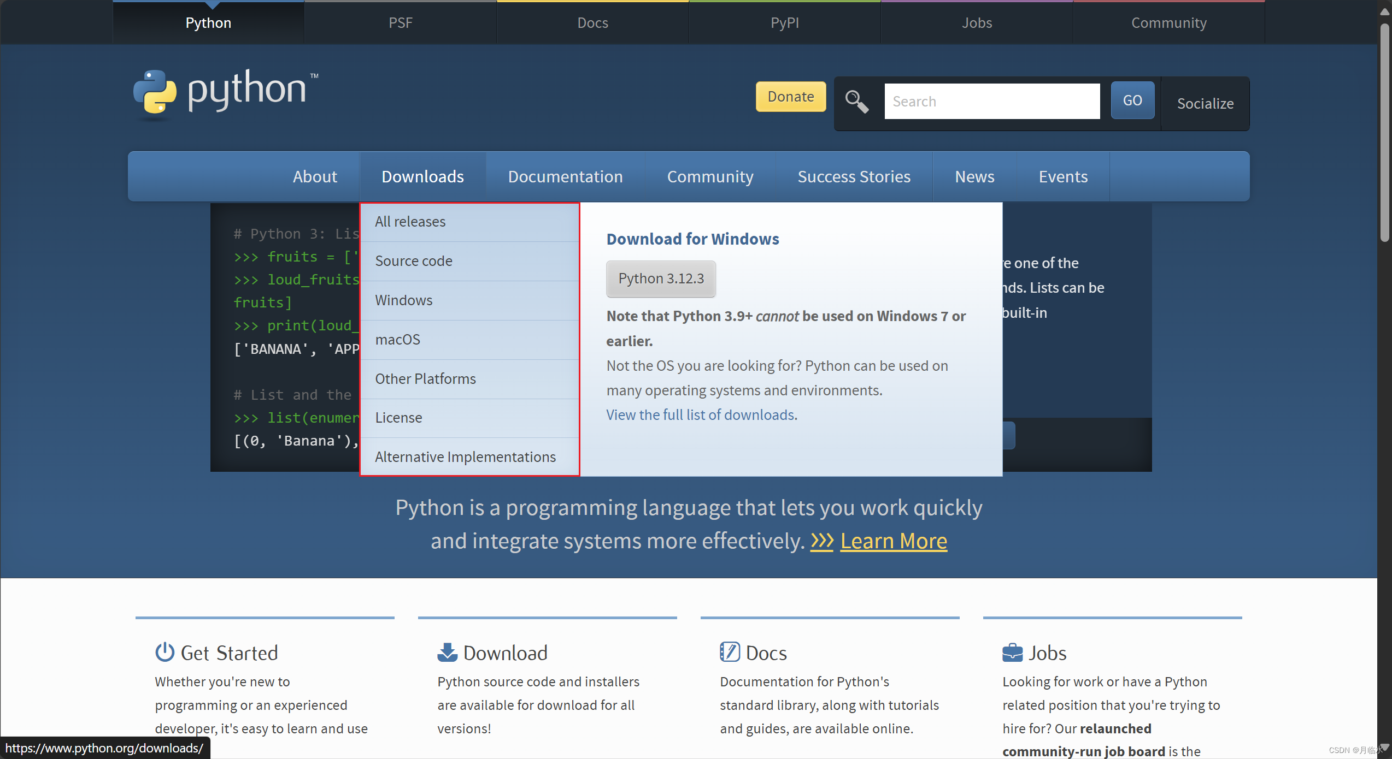
Task: Click the Jobs briefcase icon
Action: point(1012,652)
